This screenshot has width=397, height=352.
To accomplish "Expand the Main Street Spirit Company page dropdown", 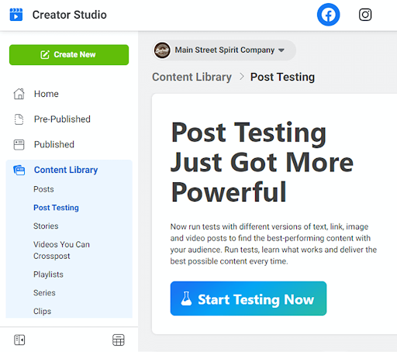I will 281,50.
